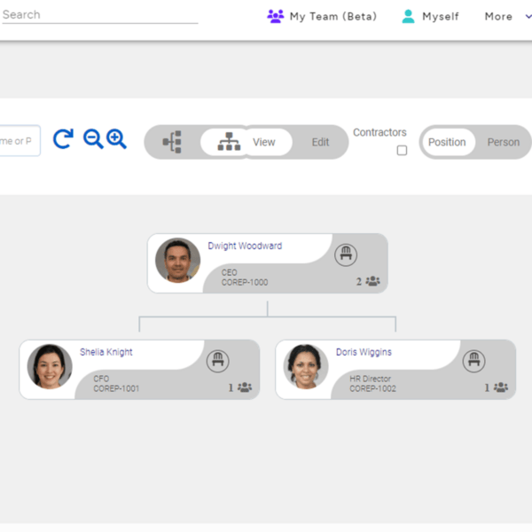532x532 pixels.
Task: Click the COREP-1002 position code
Action: tap(373, 388)
